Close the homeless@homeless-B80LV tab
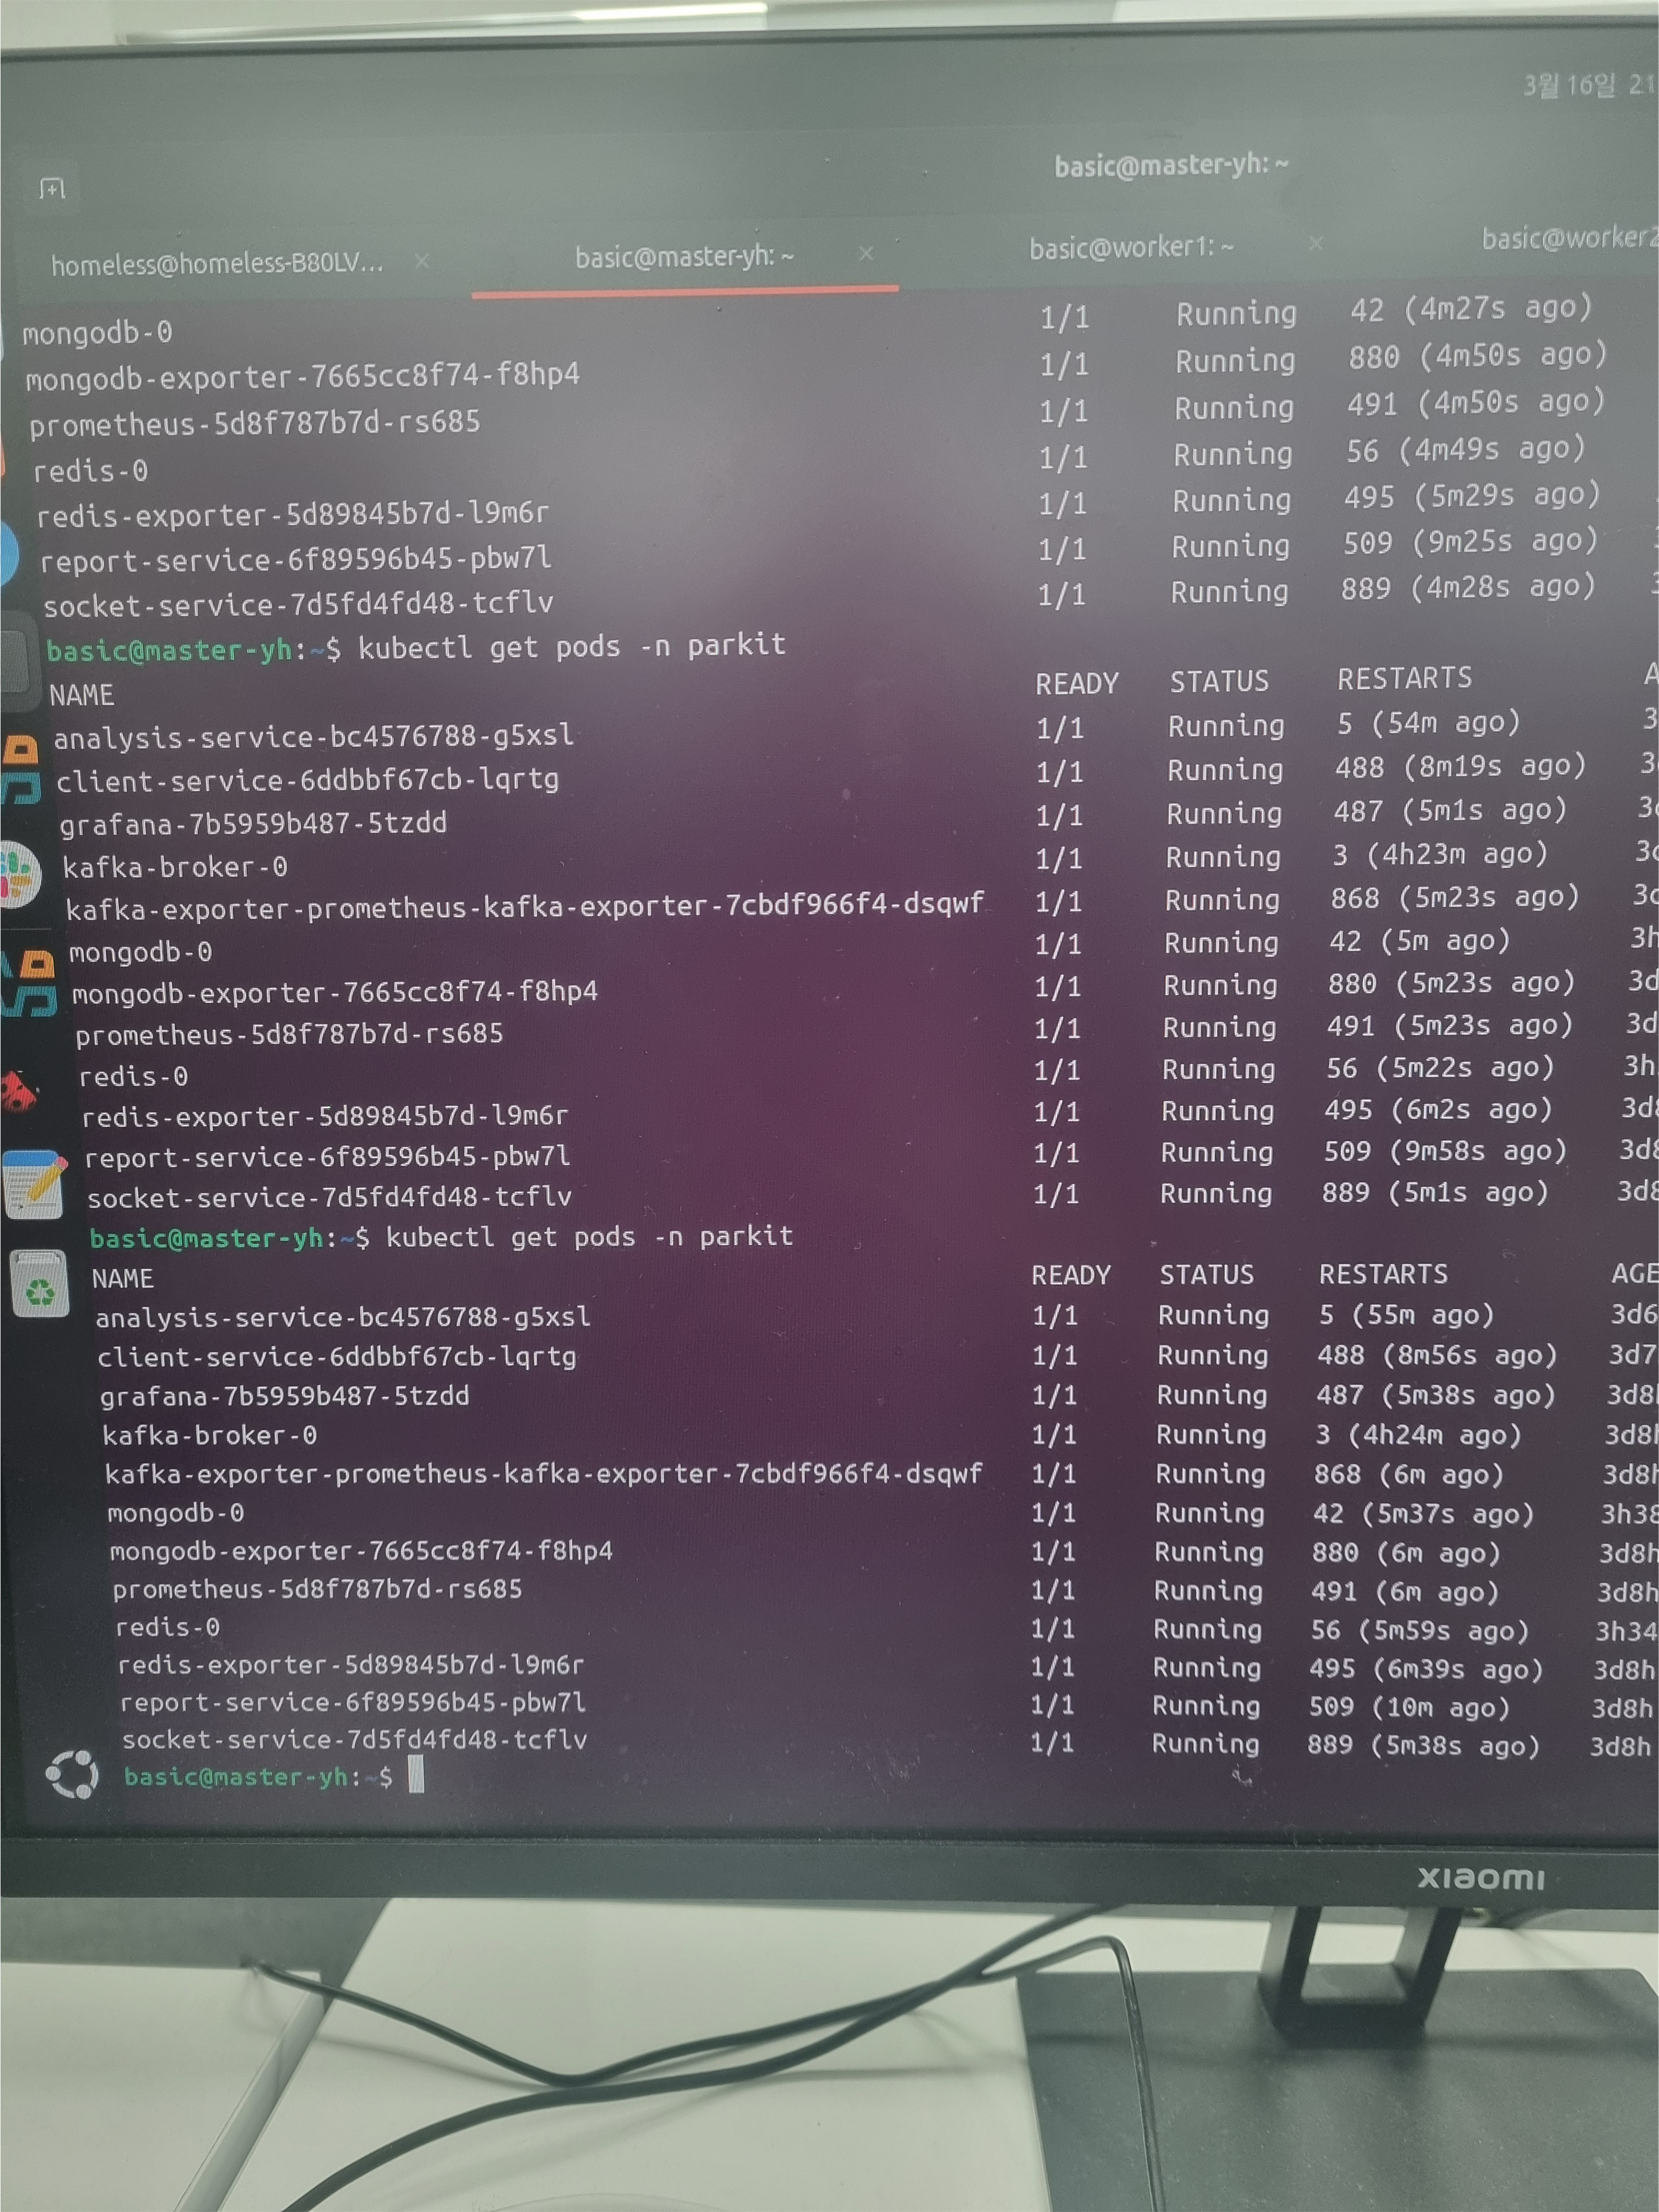The image size is (1659, 2212). [x=422, y=261]
